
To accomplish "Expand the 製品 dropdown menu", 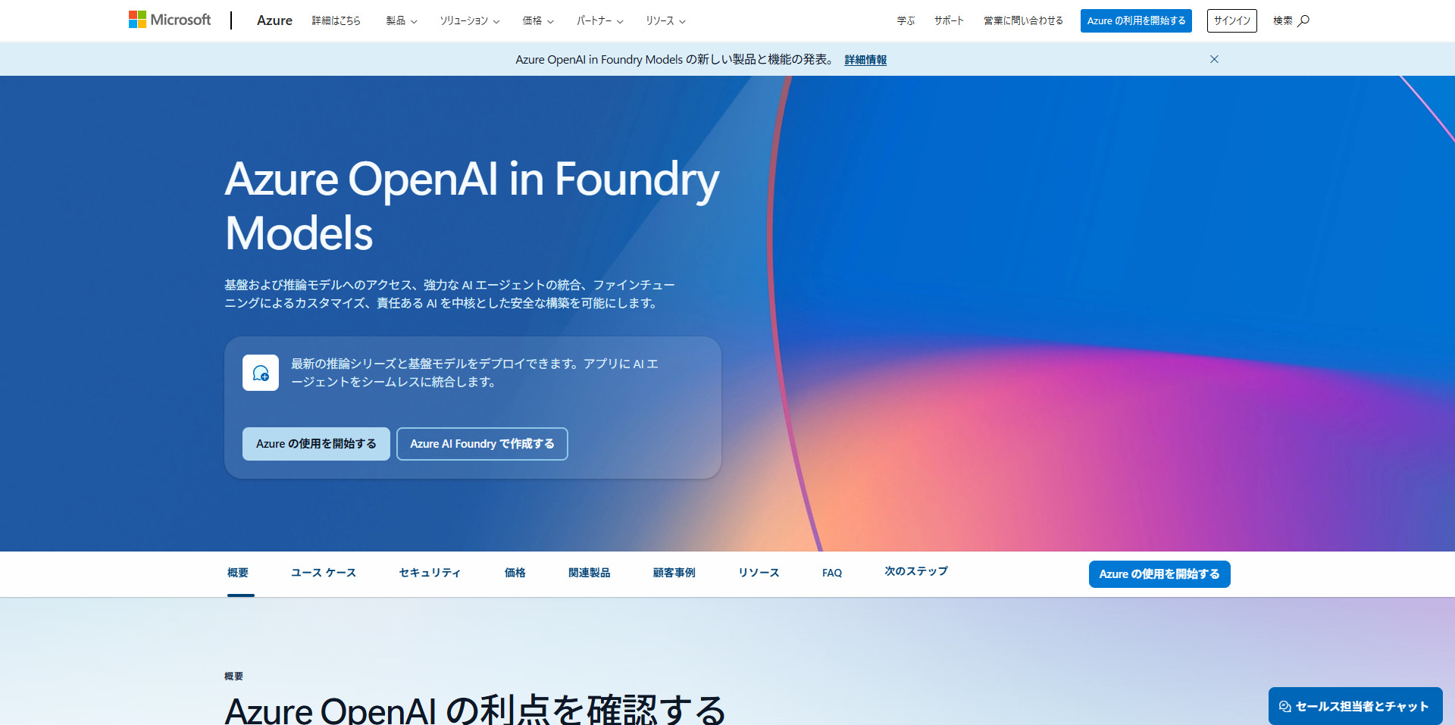I will 400,20.
